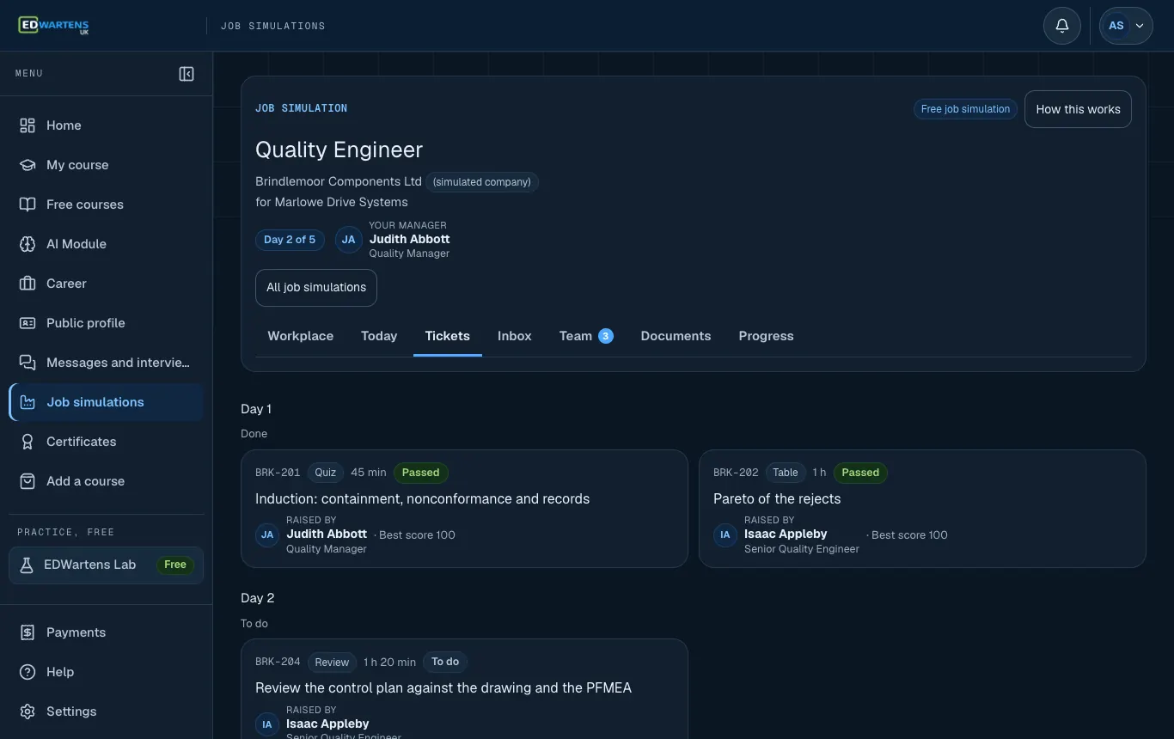The height and width of the screenshot is (739, 1174).
Task: Select AI Module menu entry
Action: [106, 244]
